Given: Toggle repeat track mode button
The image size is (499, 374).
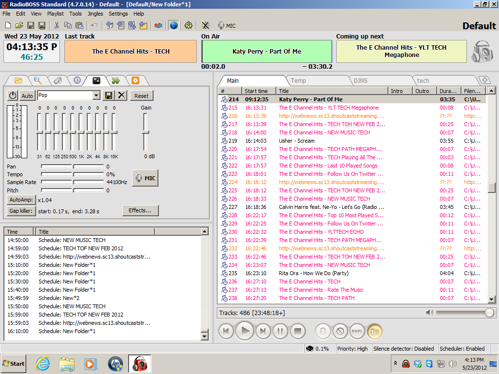Looking at the screenshot, I should click(x=323, y=331).
